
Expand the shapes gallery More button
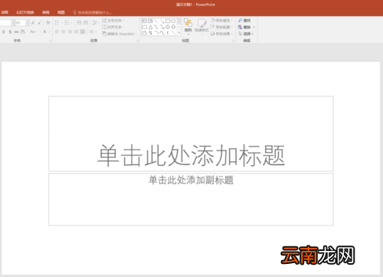179,33
